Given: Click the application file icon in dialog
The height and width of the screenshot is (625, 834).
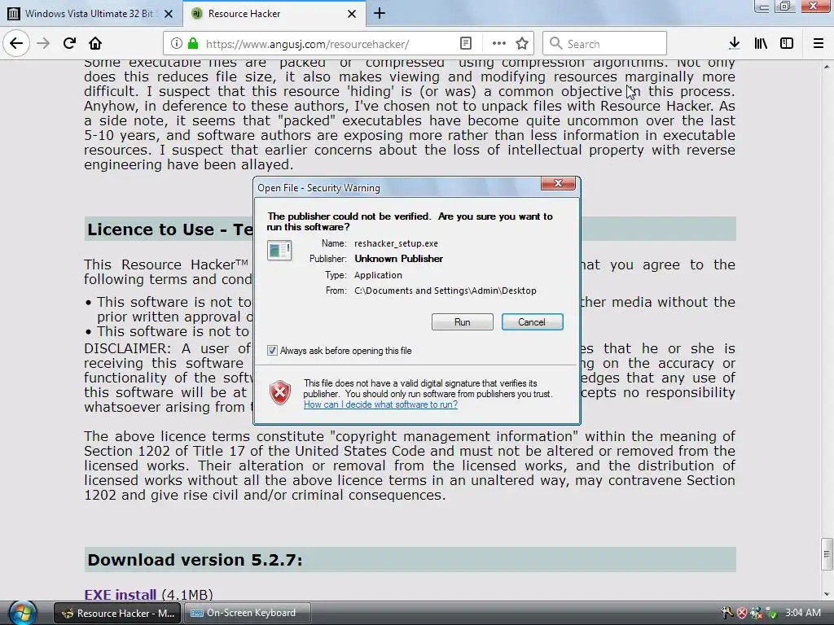Looking at the screenshot, I should click(279, 251).
